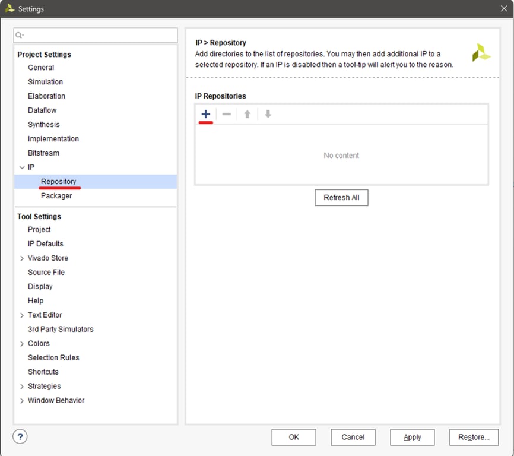Open Source File settings
This screenshot has height=456, width=514.
tap(46, 273)
